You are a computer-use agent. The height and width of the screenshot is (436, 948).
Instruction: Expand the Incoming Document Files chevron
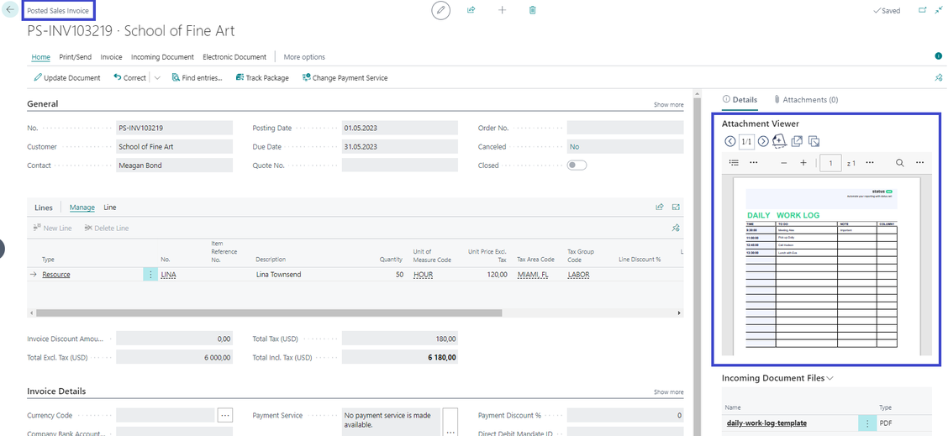pos(830,378)
